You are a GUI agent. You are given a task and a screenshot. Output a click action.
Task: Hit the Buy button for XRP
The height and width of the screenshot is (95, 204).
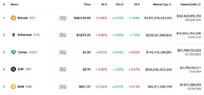(x=63, y=69)
